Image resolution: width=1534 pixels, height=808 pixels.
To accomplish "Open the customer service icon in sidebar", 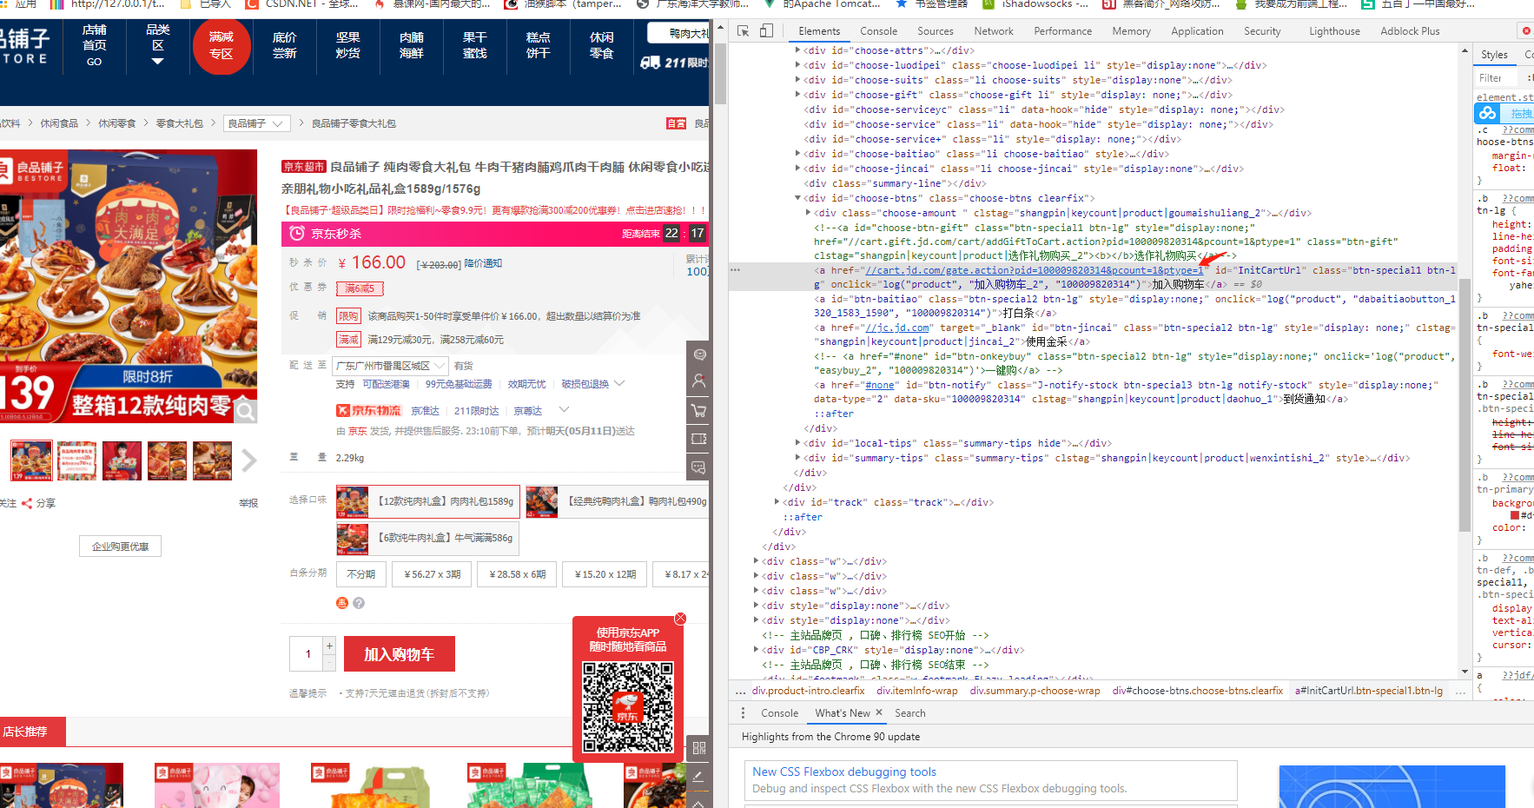I will pyautogui.click(x=698, y=354).
